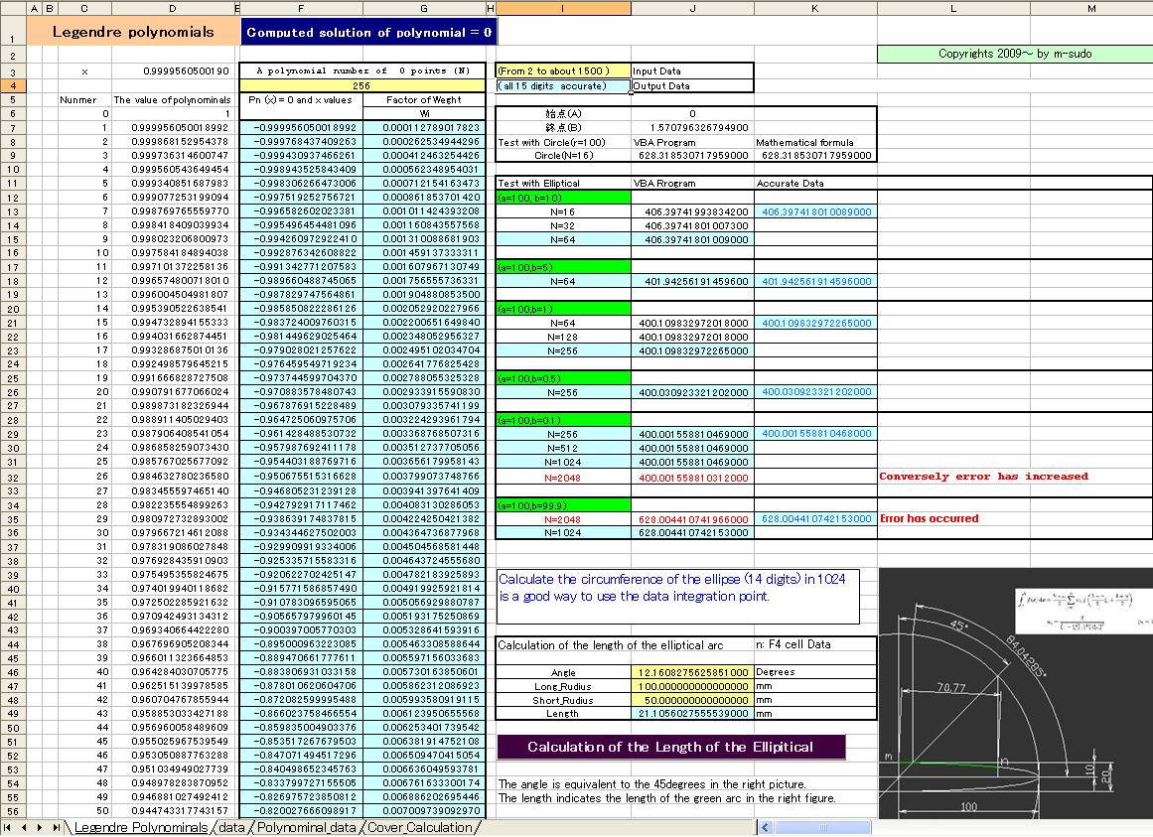Select the '(From 2 to about 1500)' cell
This screenshot has height=837, width=1153.
tap(563, 71)
